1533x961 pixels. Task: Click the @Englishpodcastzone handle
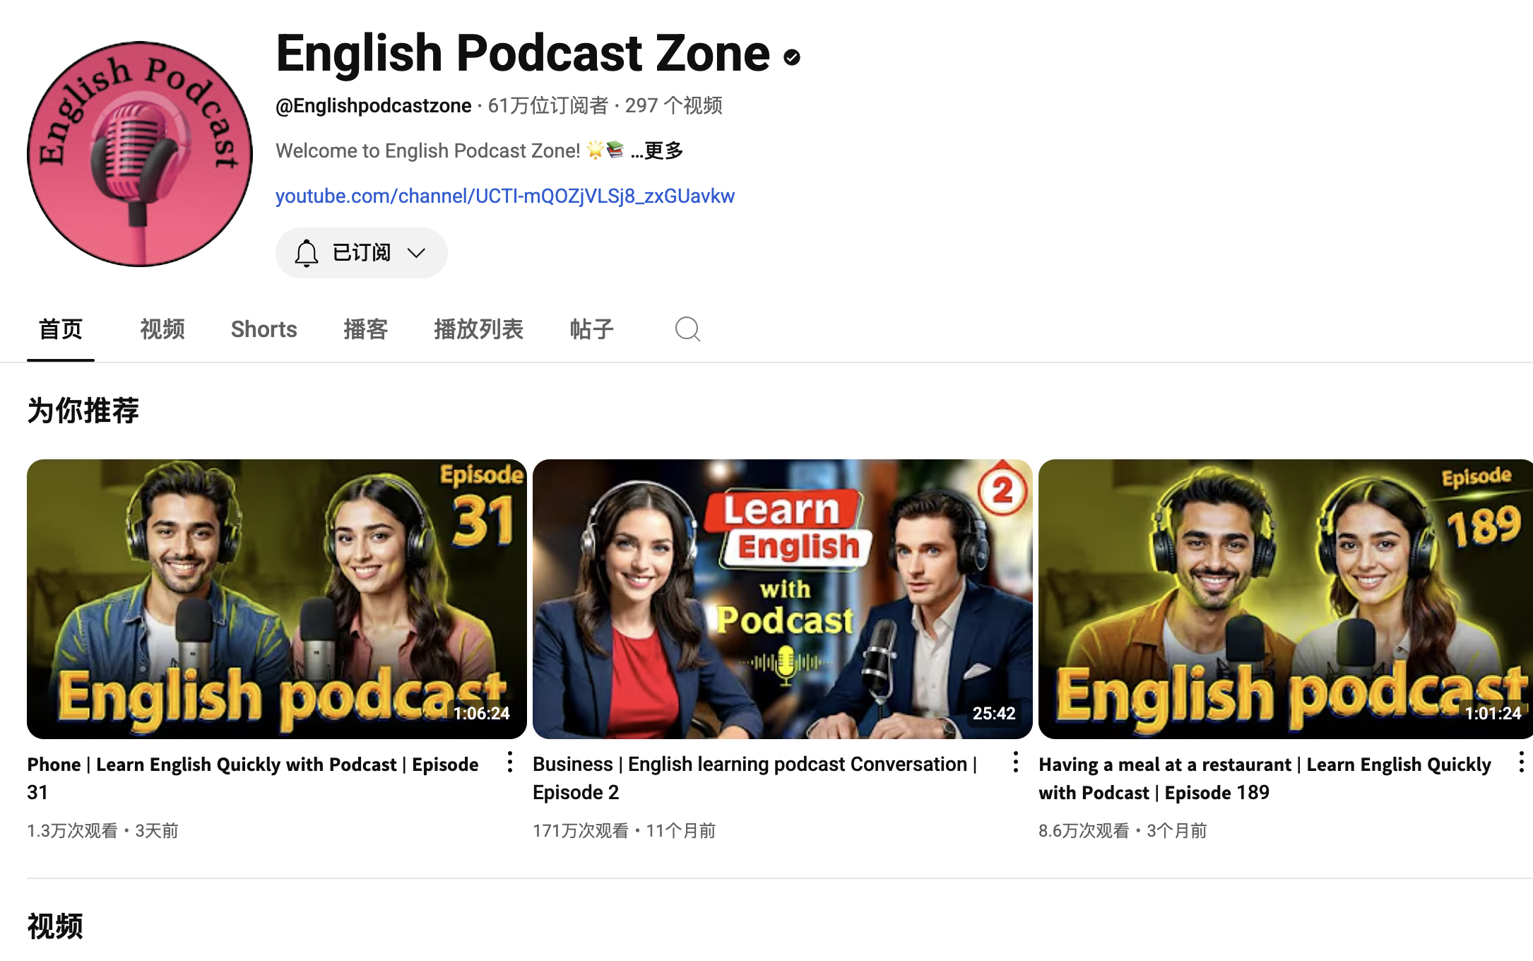[374, 106]
